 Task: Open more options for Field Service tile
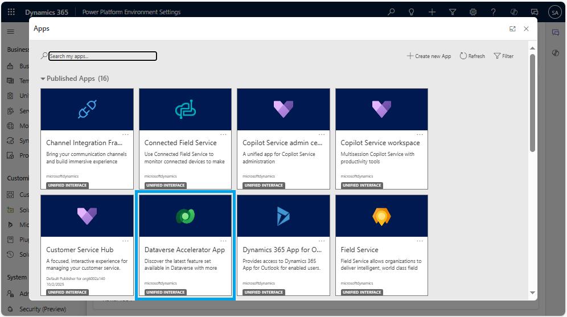420,241
